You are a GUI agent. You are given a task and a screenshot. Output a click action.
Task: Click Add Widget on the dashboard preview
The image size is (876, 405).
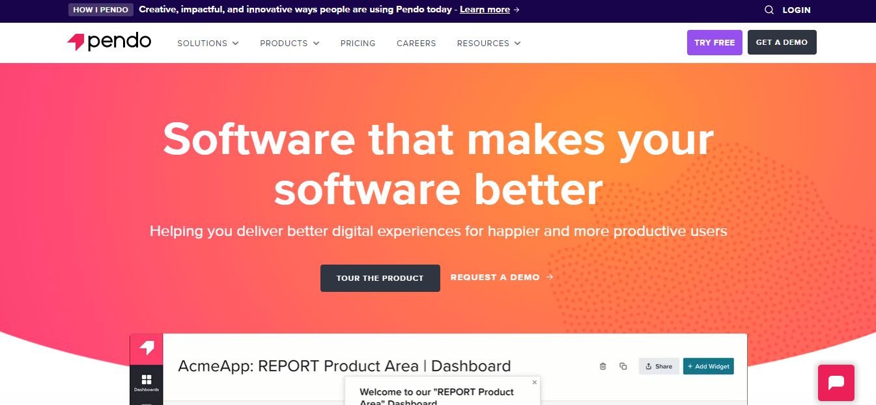click(x=709, y=367)
